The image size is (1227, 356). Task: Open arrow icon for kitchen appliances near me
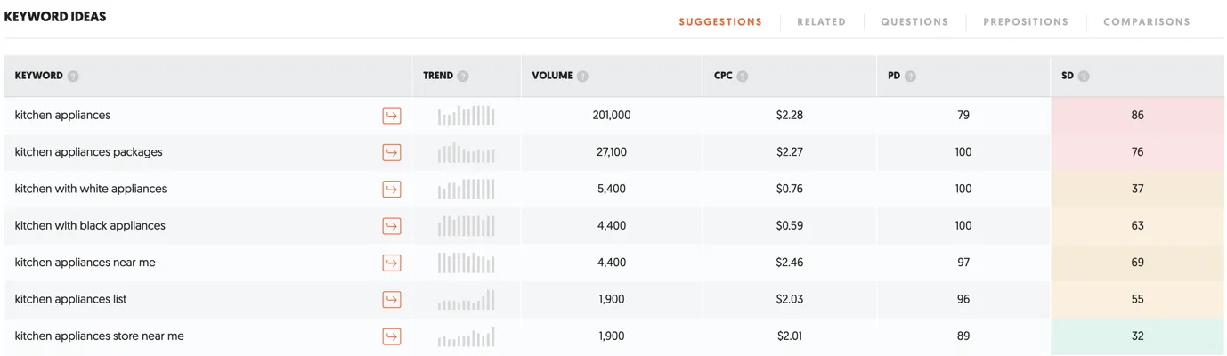pyautogui.click(x=392, y=263)
